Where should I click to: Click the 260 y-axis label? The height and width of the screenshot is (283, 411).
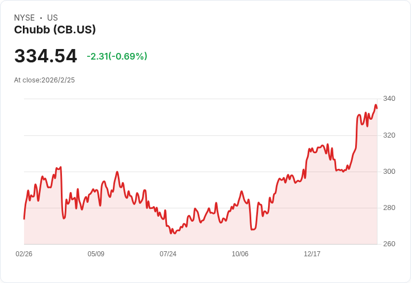tap(389, 244)
